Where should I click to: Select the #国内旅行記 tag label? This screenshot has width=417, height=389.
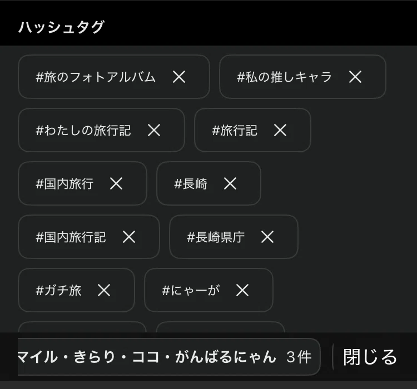tap(71, 237)
